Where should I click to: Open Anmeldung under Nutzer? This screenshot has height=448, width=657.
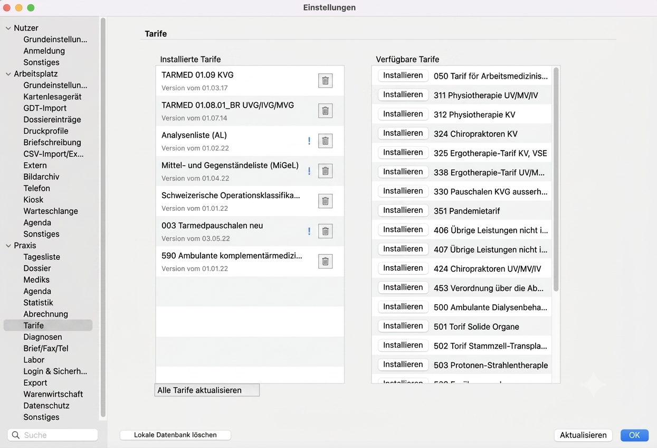(x=44, y=51)
